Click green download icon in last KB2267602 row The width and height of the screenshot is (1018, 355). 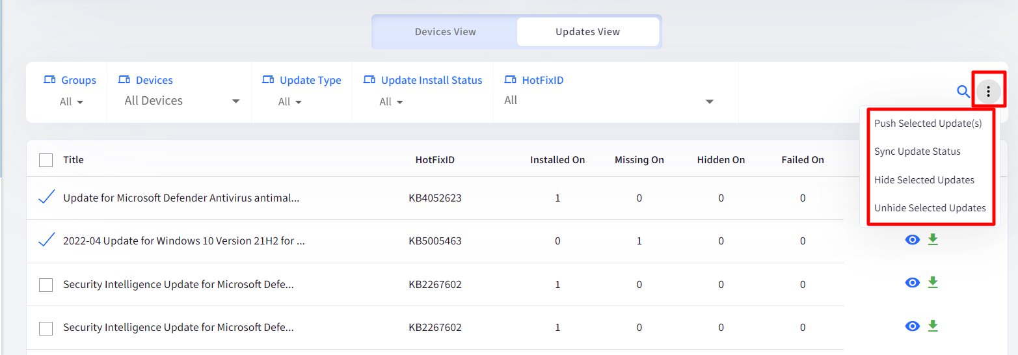click(x=933, y=326)
